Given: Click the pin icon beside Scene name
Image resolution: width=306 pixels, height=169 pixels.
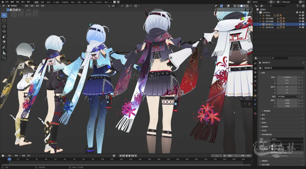Looking at the screenshot, I should click(268, 2).
